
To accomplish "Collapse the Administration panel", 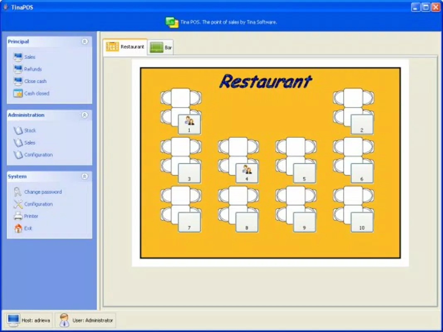I will (84, 115).
